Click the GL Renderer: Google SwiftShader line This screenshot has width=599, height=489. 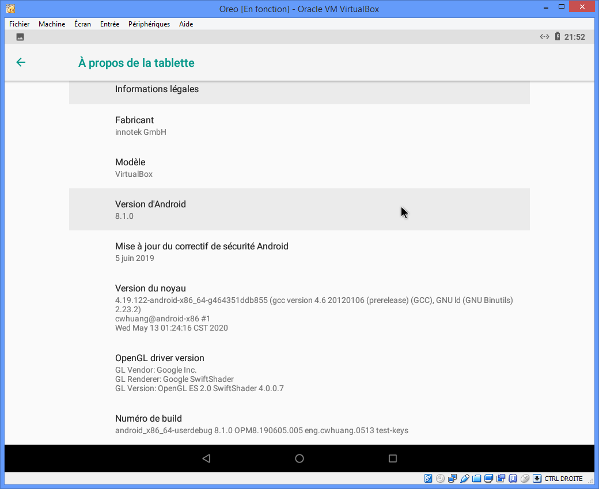[174, 379]
